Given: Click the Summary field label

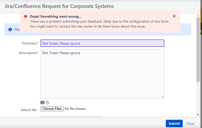Looking at the screenshot, I should tap(30, 43).
